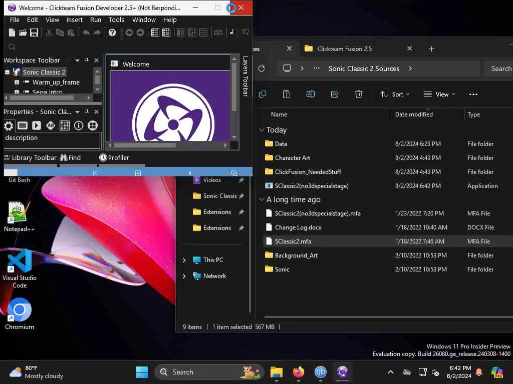The image size is (513, 384).
Task: Select the Extensions four-square properties icon
Action: point(93,125)
